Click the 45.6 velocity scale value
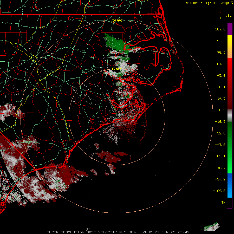 coord(221,75)
